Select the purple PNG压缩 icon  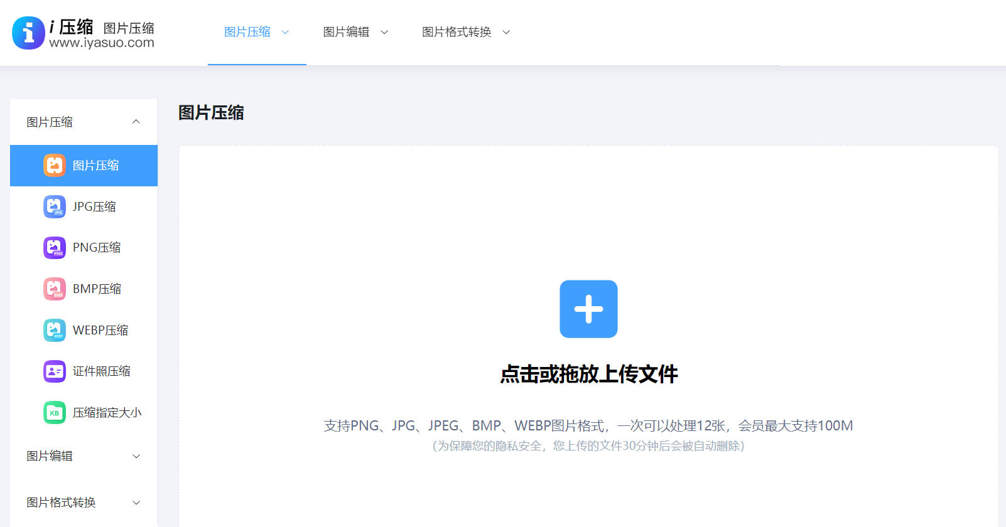point(55,248)
